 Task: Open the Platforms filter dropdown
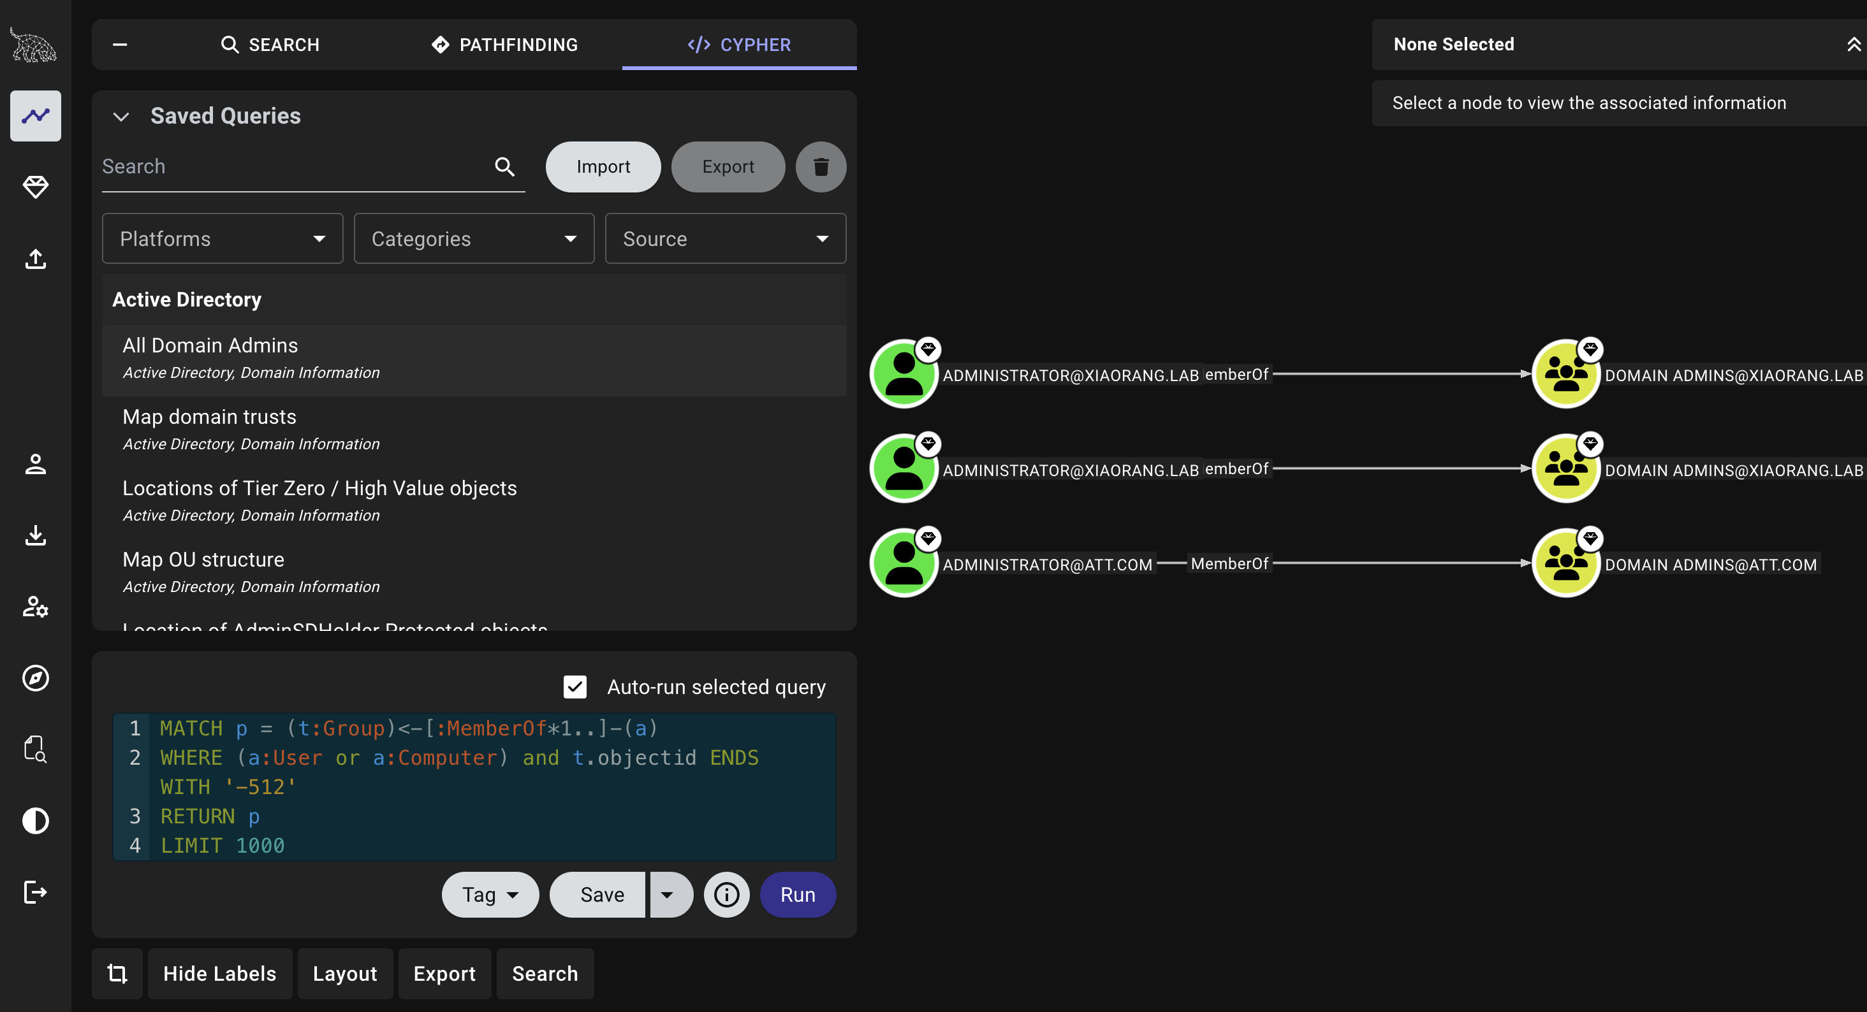(x=223, y=238)
